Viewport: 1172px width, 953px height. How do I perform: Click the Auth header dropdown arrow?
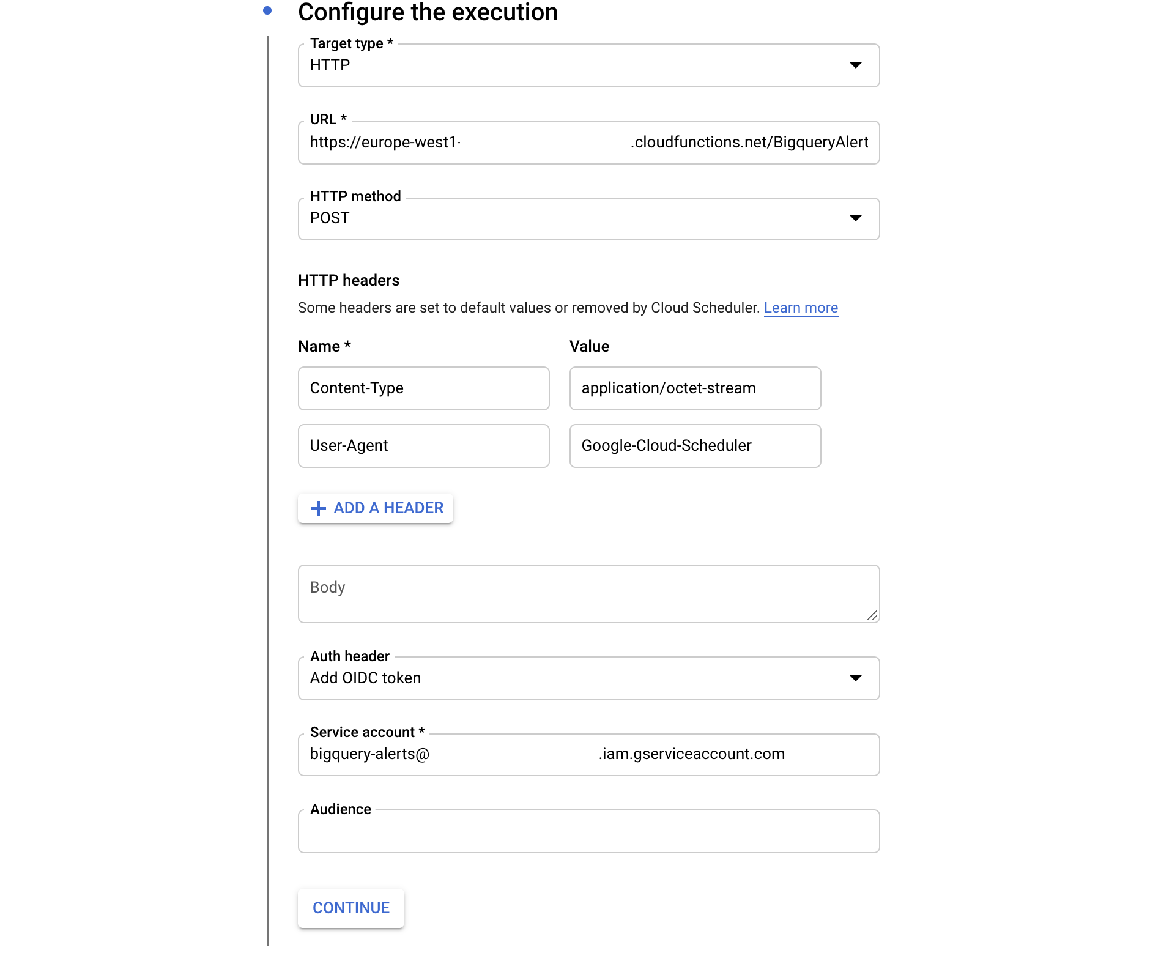point(855,678)
